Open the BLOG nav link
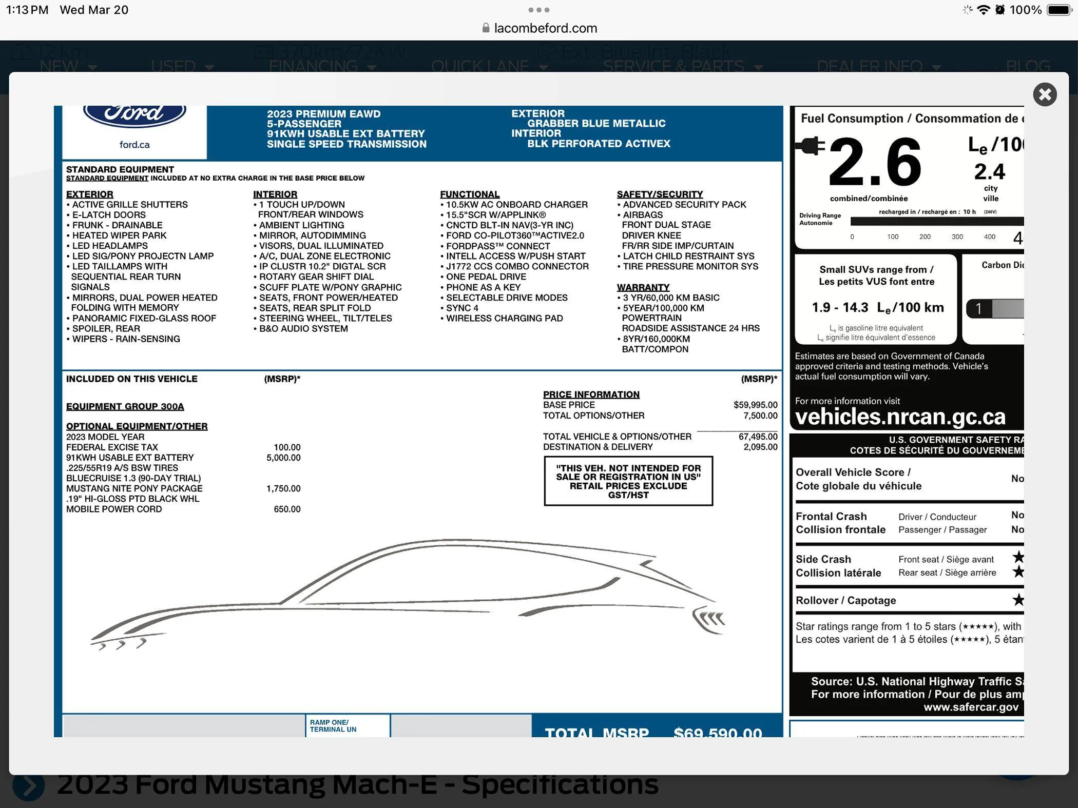 [1028, 67]
